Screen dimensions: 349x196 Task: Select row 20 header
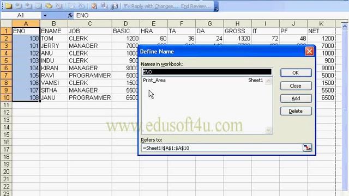click(6, 171)
